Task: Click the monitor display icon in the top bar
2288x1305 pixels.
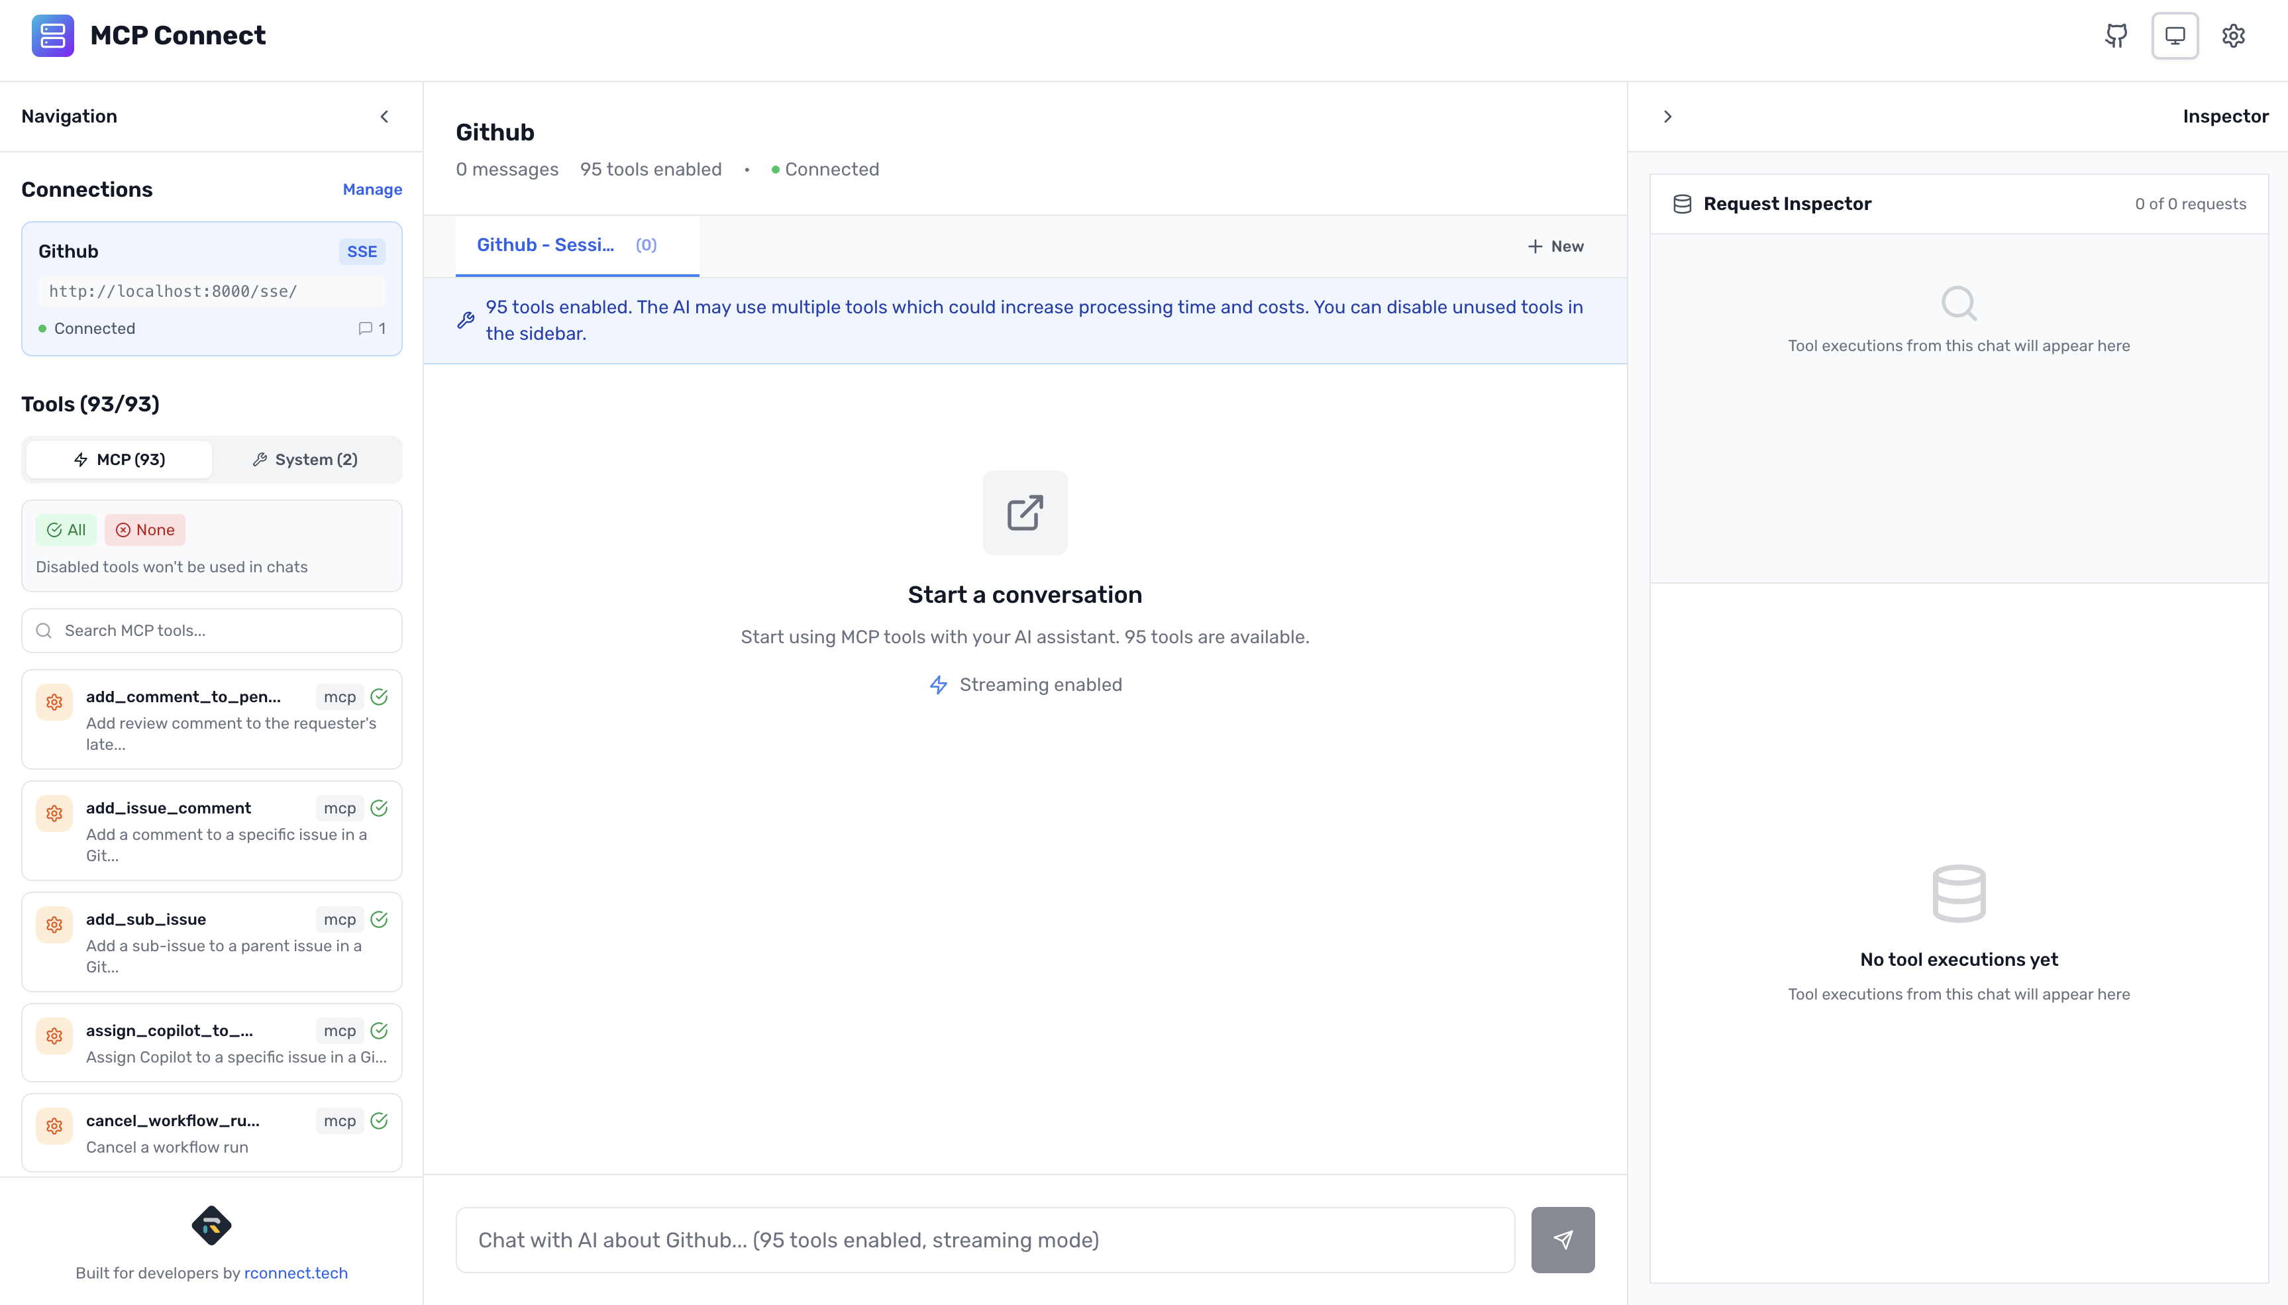Action: (2175, 35)
